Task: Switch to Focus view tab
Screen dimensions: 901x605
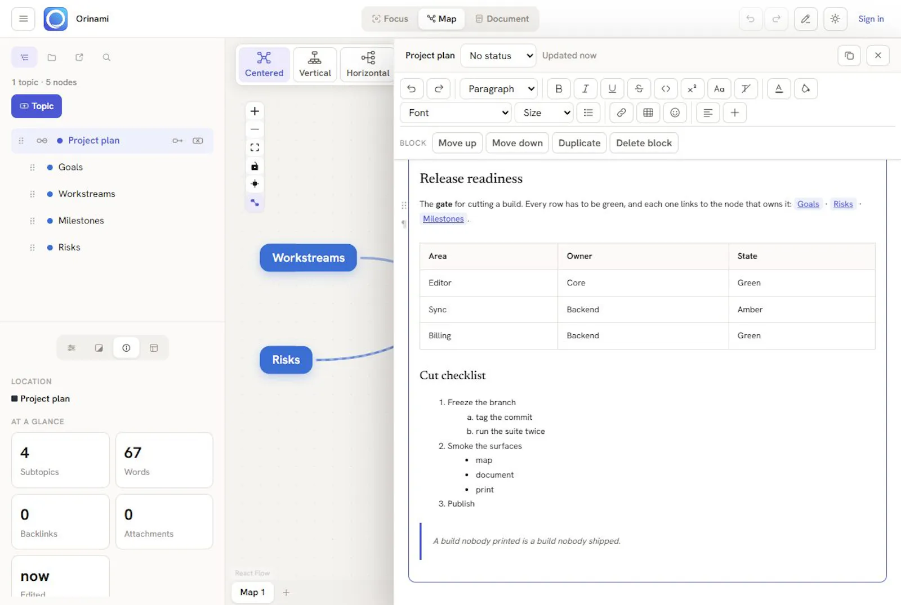Action: (x=390, y=19)
